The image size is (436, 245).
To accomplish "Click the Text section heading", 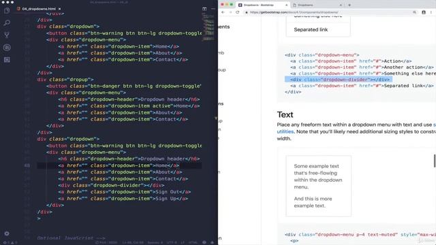I will coord(285,114).
